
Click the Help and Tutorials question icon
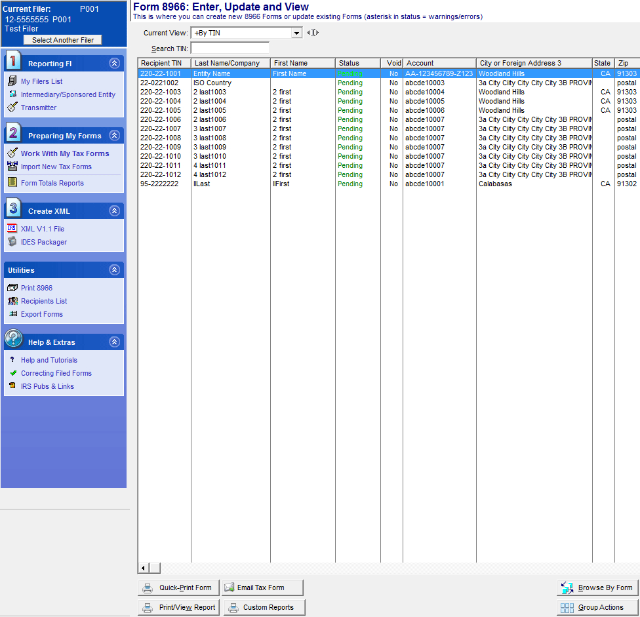click(12, 359)
